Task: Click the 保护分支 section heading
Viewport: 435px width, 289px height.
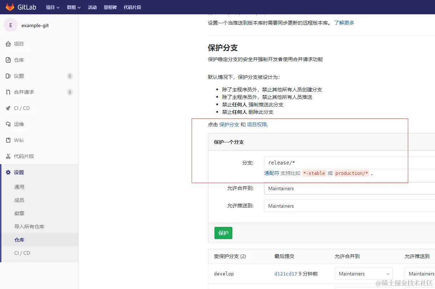Action: click(223, 48)
